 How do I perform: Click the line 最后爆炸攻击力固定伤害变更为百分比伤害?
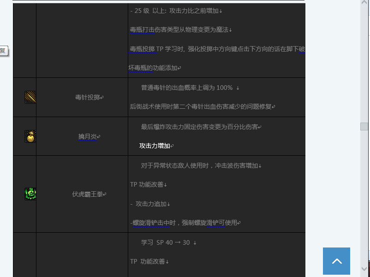(199, 127)
